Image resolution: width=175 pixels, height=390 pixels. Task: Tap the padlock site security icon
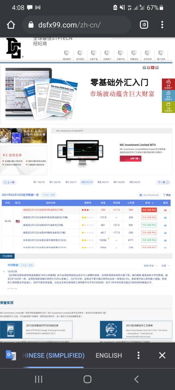[31, 25]
